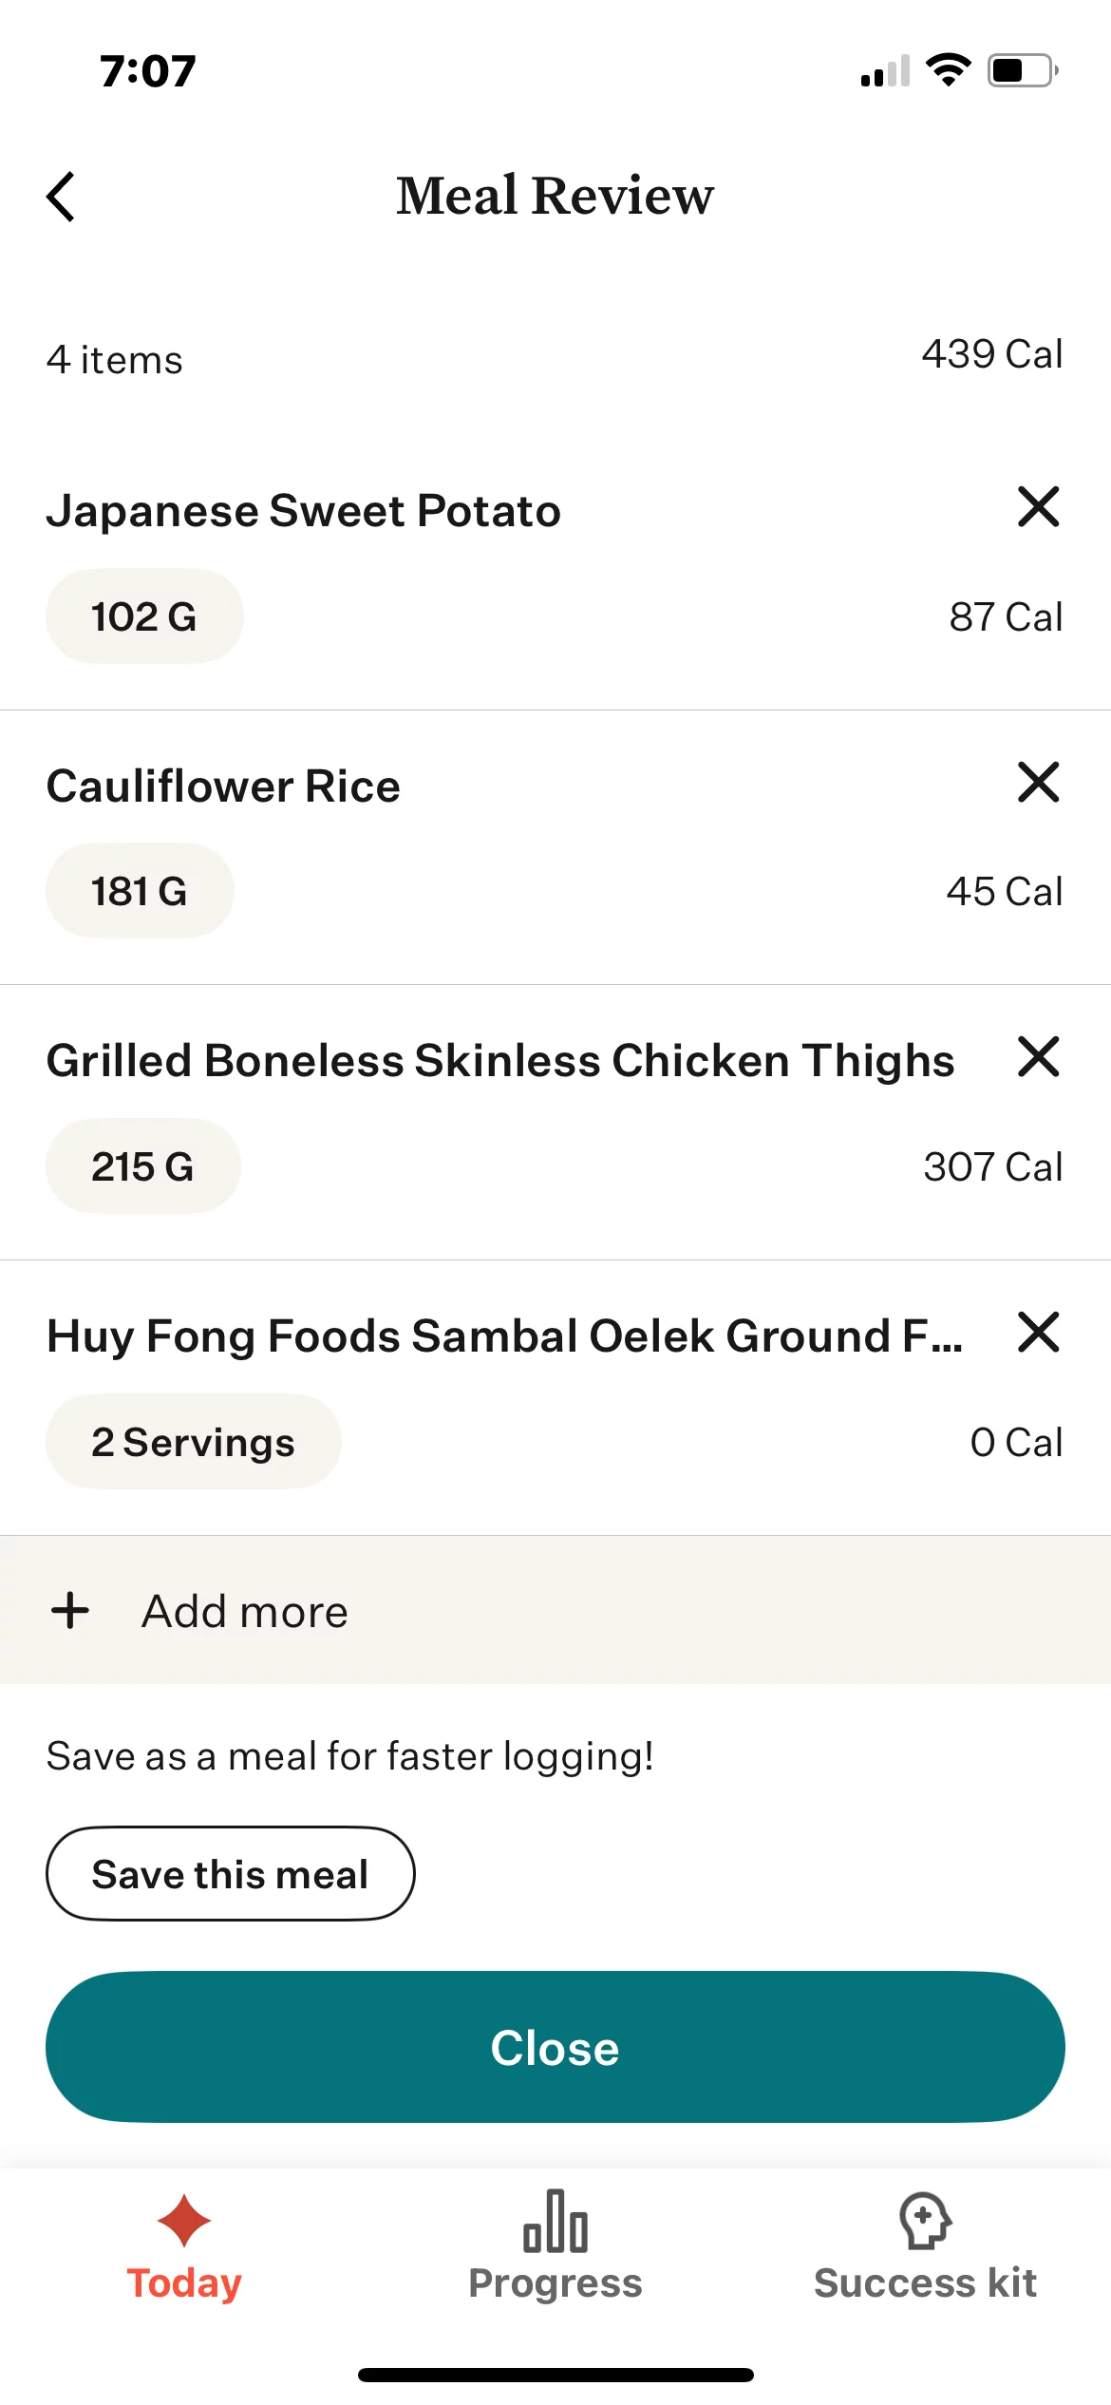Open Huy Fong Foods Sambal Oelek entry

pyautogui.click(x=503, y=1336)
